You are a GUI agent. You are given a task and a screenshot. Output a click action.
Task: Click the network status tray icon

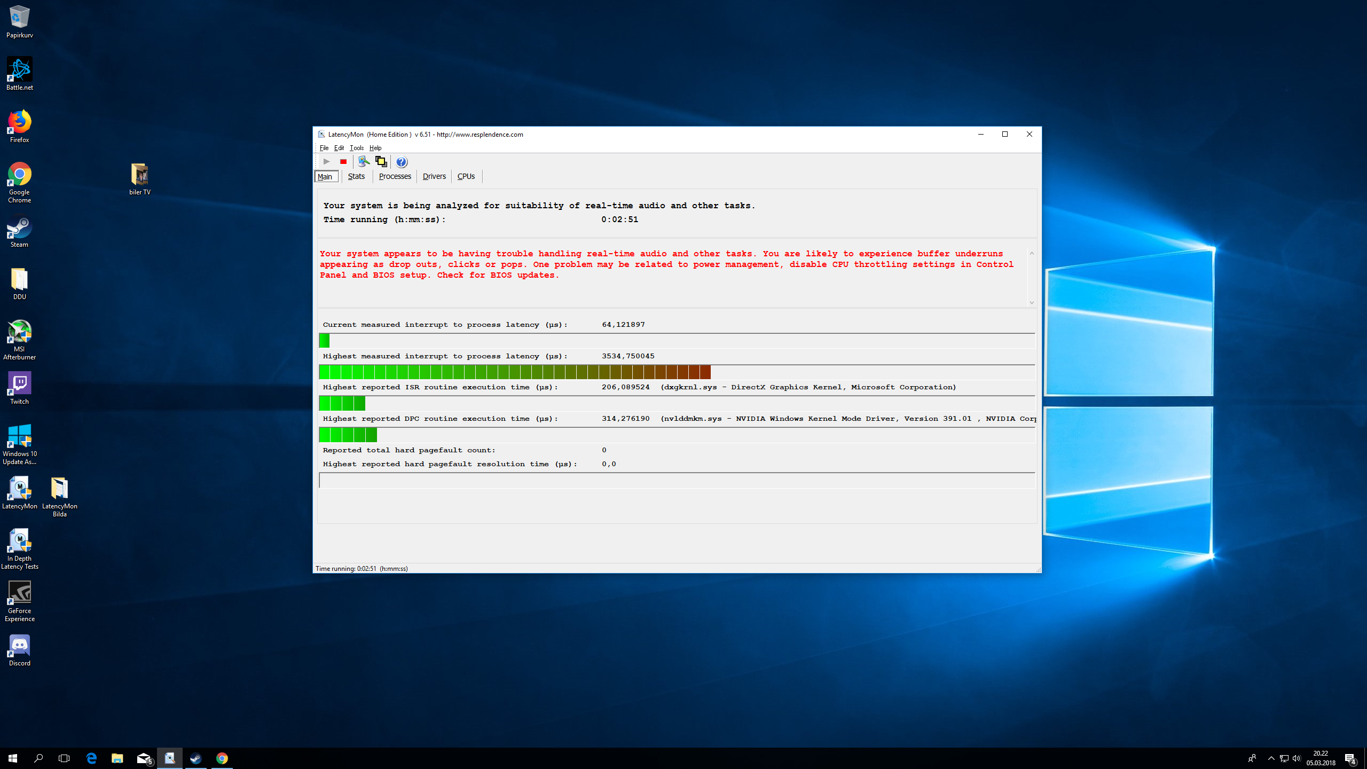pyautogui.click(x=1284, y=758)
